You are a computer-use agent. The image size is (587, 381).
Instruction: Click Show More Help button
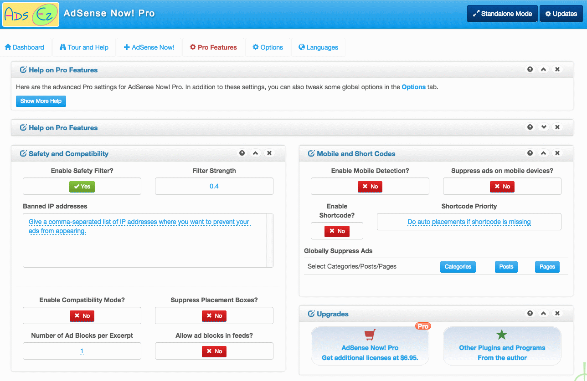pyautogui.click(x=41, y=101)
